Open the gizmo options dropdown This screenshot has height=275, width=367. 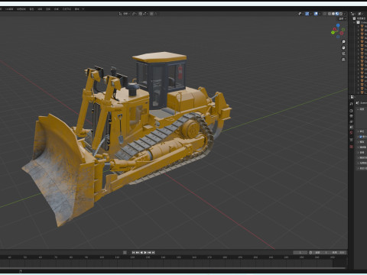pos(310,14)
